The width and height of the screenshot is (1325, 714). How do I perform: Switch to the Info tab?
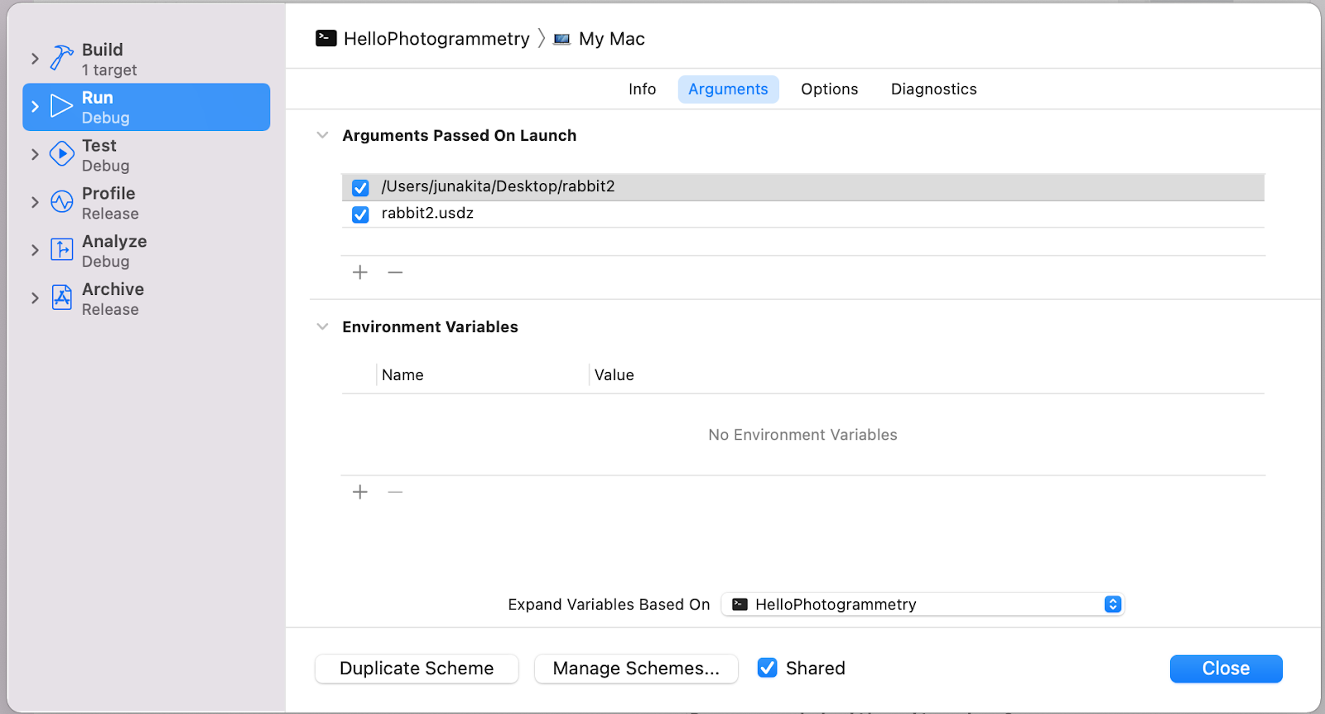click(x=642, y=89)
